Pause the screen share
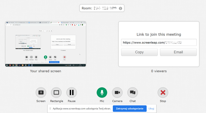Viewport: 206px width, 113px height. tap(72, 93)
